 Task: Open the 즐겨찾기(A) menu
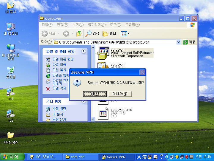pos(97,25)
